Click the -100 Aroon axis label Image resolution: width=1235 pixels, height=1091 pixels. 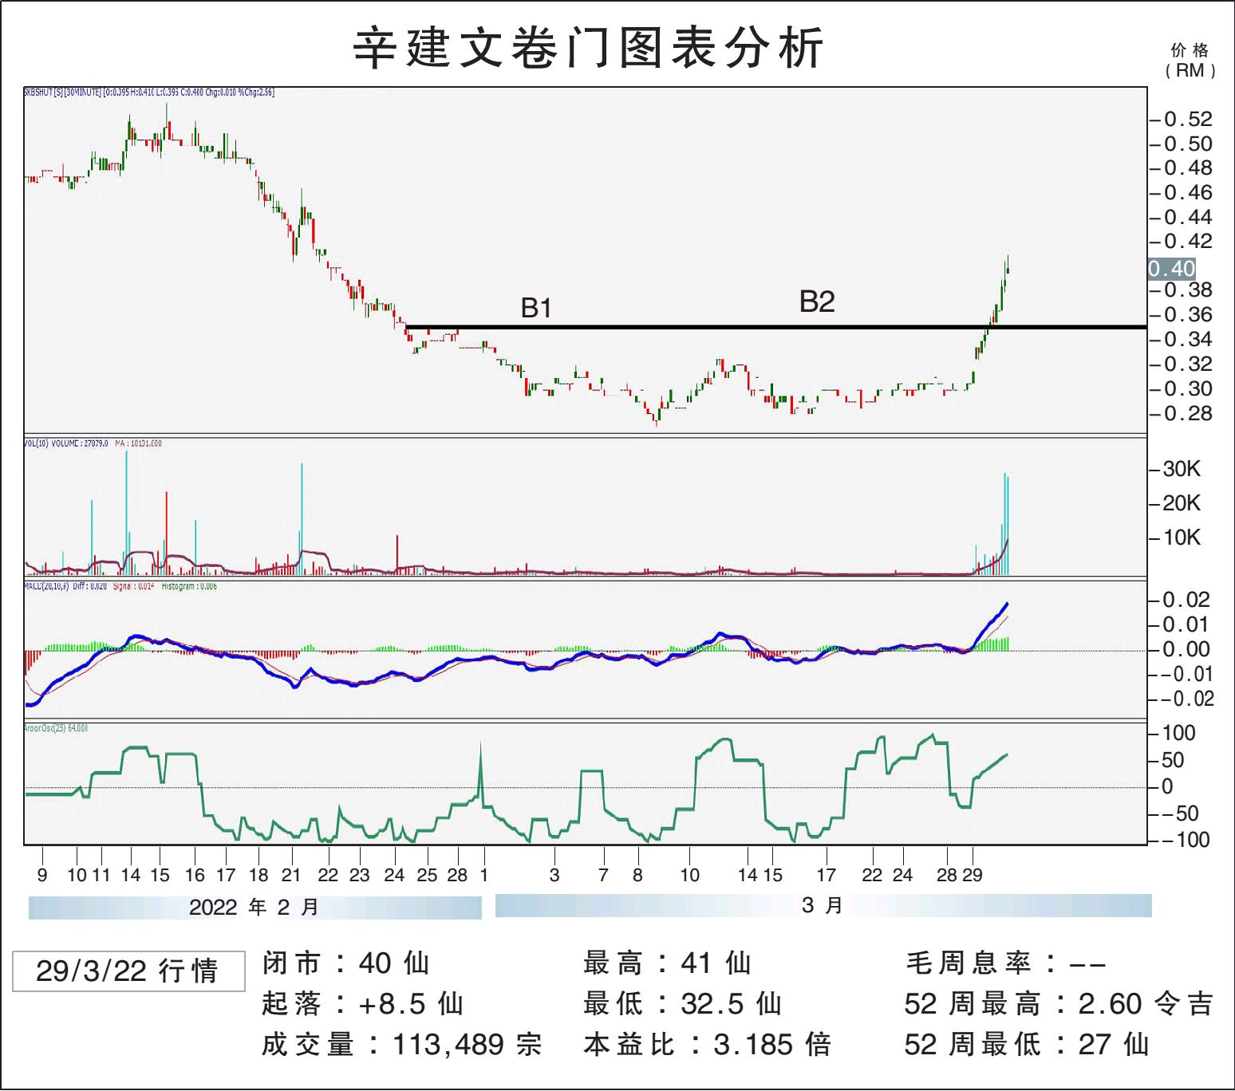[x=1184, y=840]
